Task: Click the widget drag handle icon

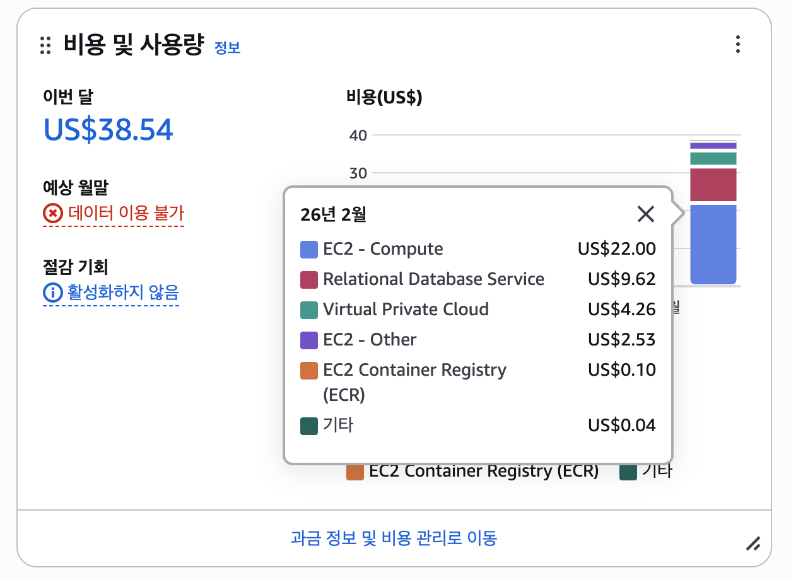Action: (45, 45)
